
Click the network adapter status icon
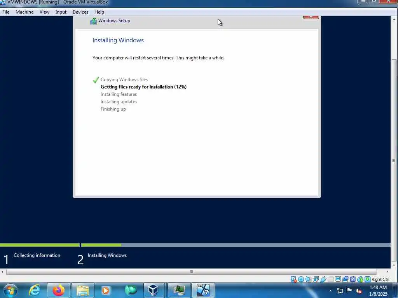316,279
